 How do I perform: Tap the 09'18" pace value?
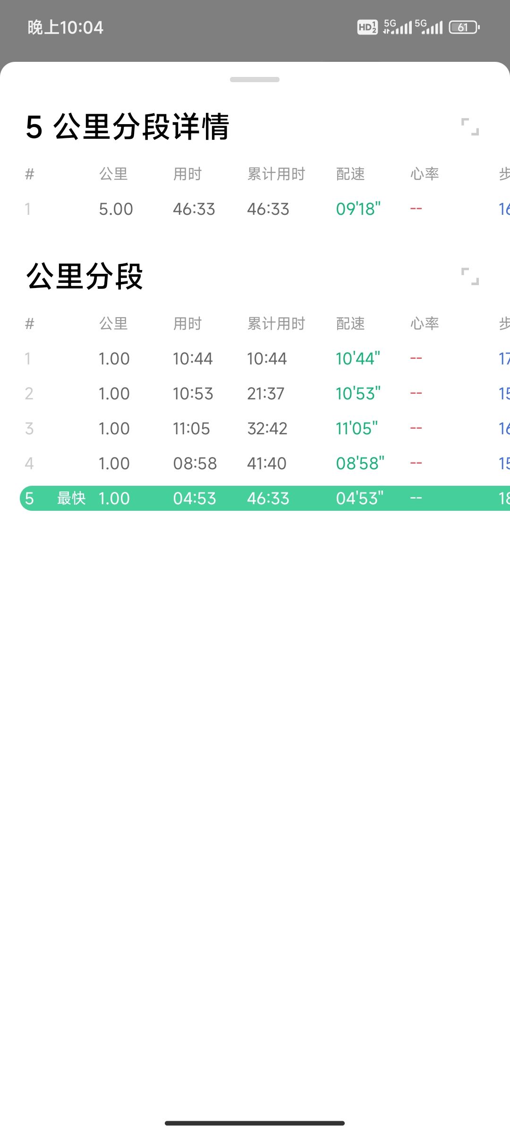coord(358,209)
